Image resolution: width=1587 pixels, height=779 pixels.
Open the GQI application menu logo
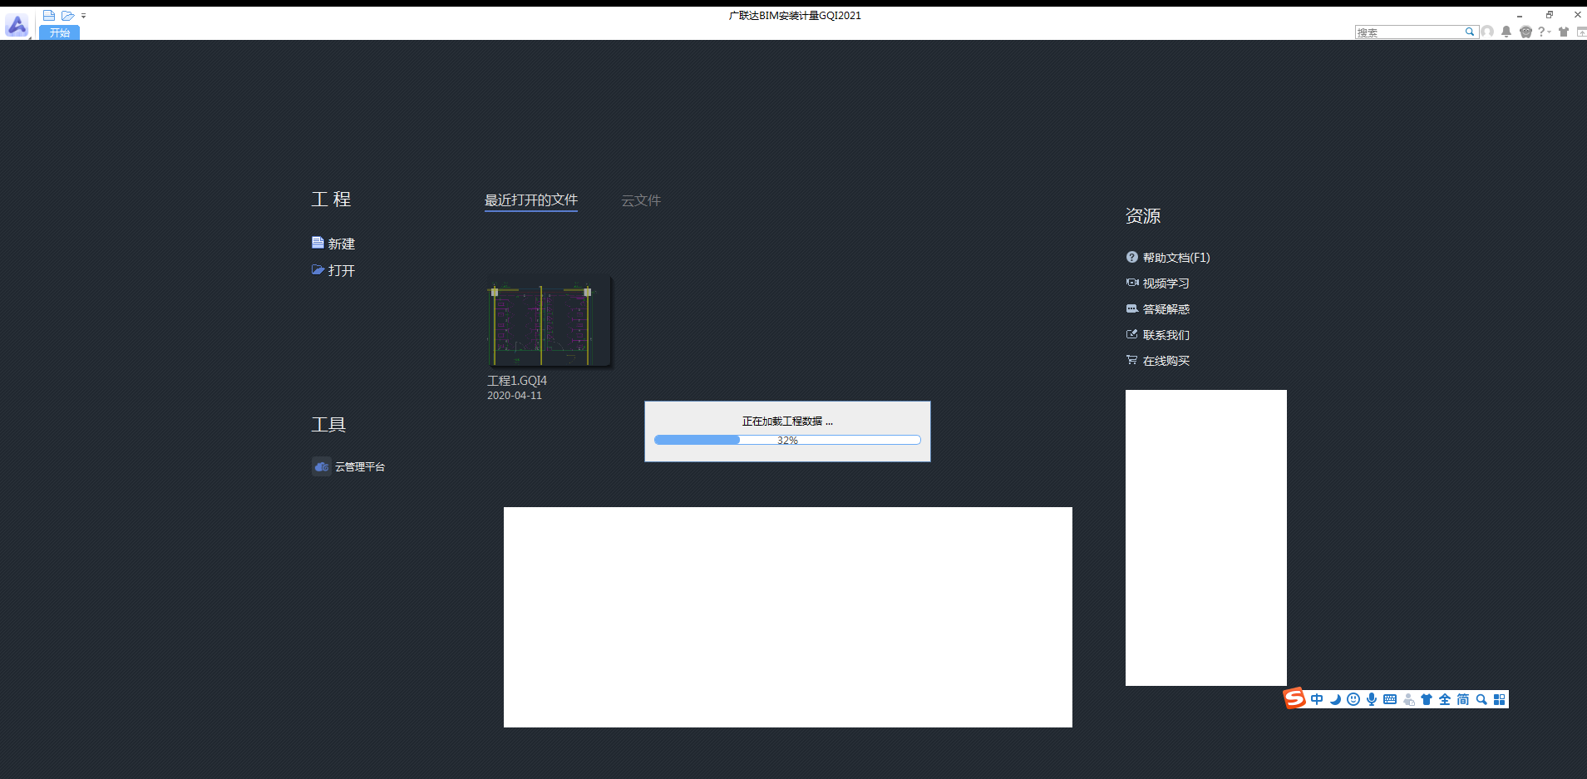17,25
